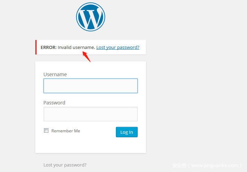Click the Password field label

pos(54,103)
